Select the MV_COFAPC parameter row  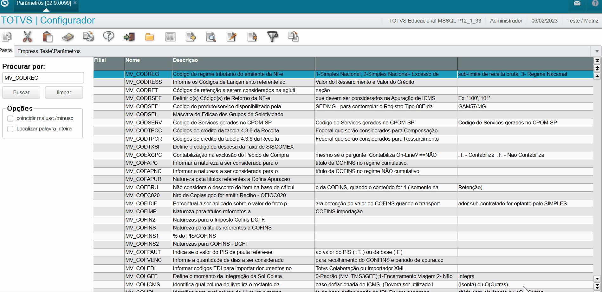[x=343, y=163]
